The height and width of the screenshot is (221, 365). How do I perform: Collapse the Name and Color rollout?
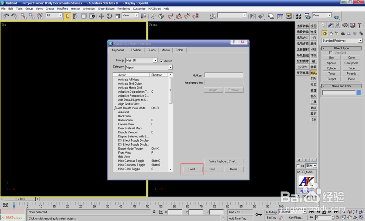pos(341,86)
